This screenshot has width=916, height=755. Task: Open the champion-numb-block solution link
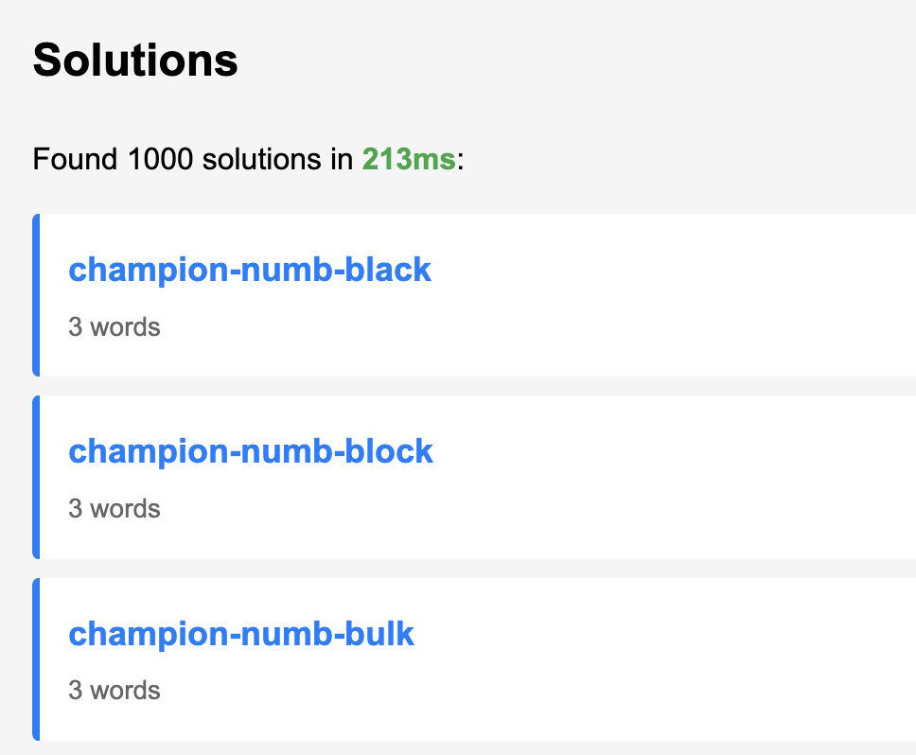tap(251, 451)
